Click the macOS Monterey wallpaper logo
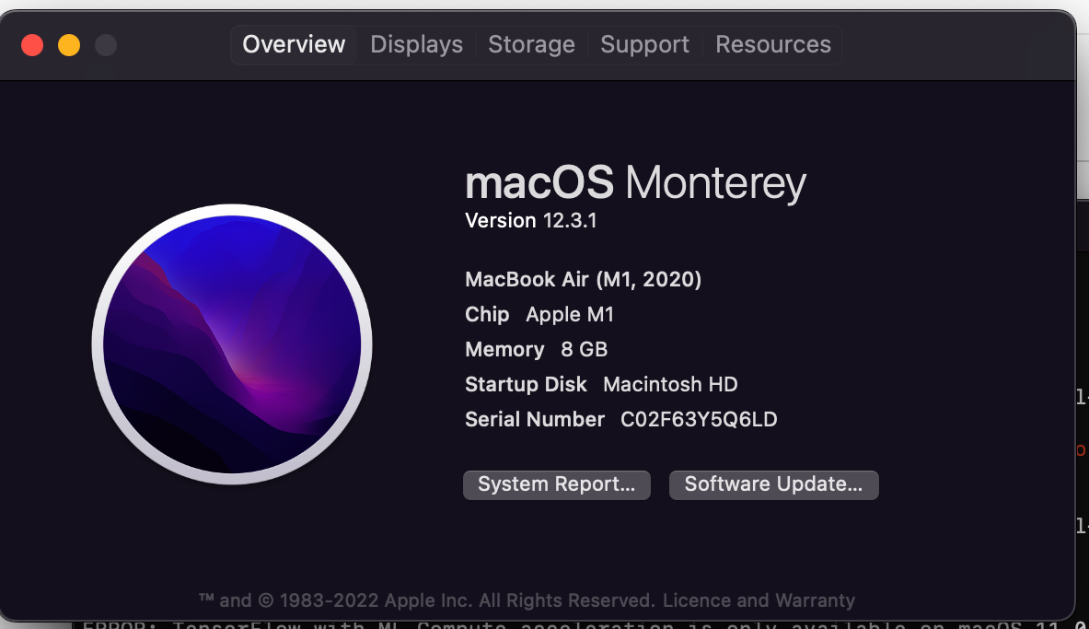 (x=232, y=344)
